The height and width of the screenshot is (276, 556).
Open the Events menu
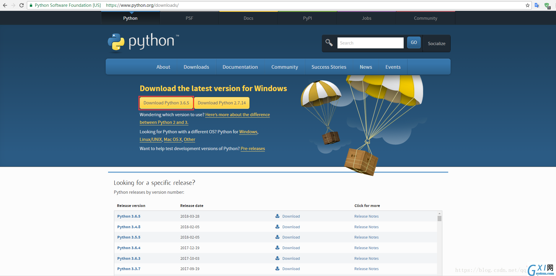click(393, 67)
